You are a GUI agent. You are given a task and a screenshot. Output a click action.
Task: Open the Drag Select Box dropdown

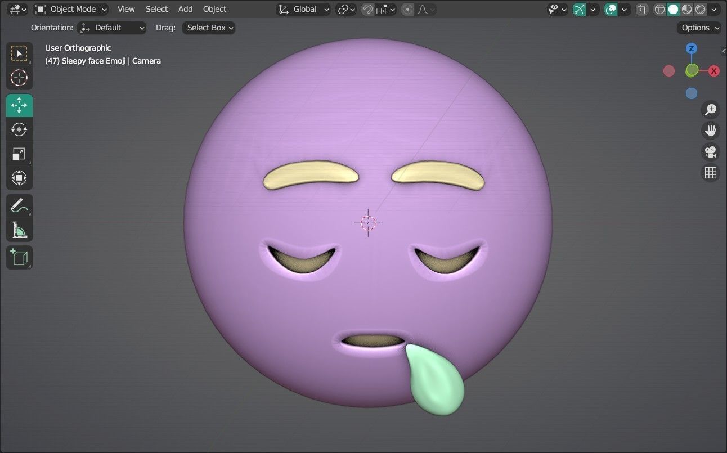pos(209,28)
